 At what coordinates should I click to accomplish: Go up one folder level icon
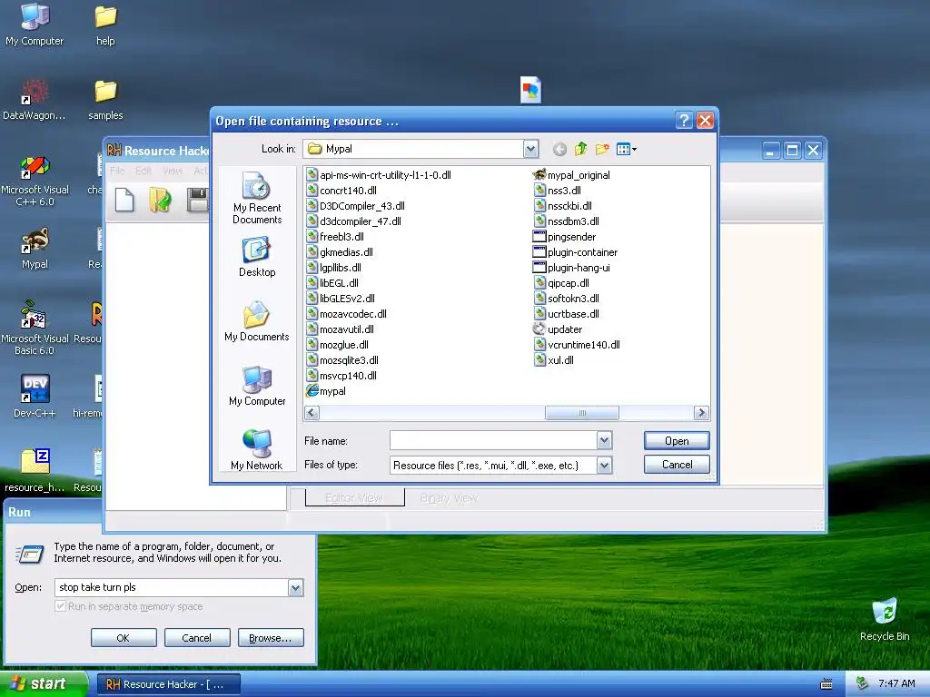580,150
